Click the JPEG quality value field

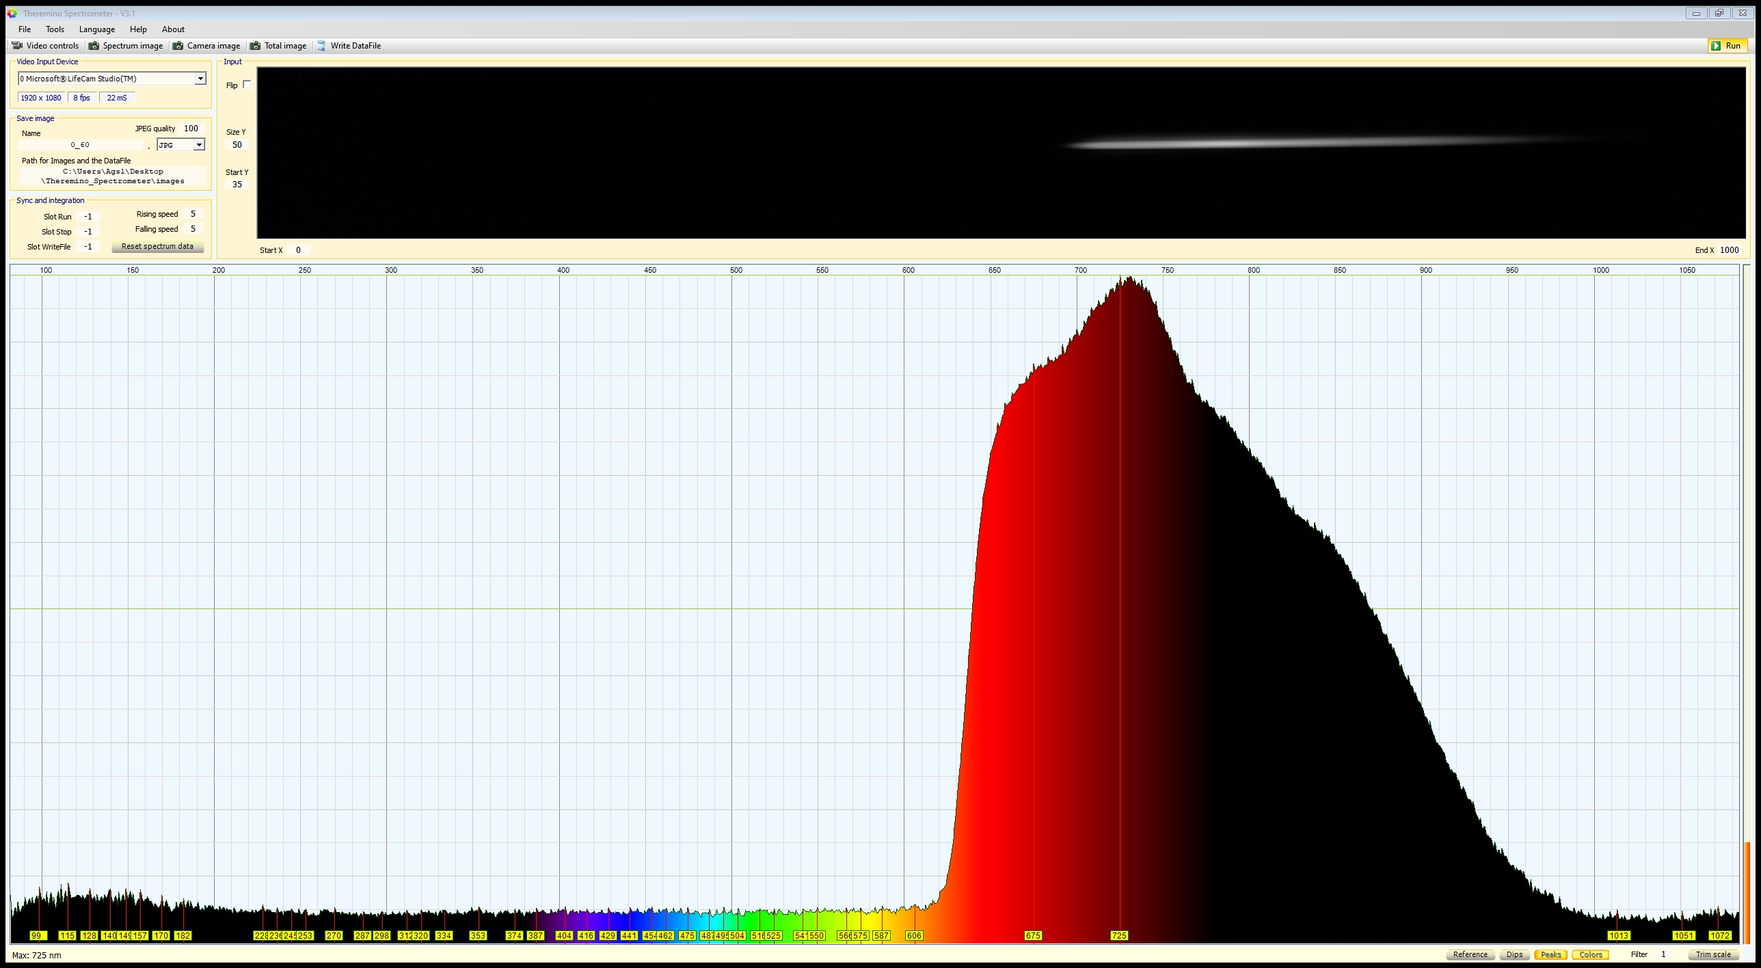coord(191,129)
